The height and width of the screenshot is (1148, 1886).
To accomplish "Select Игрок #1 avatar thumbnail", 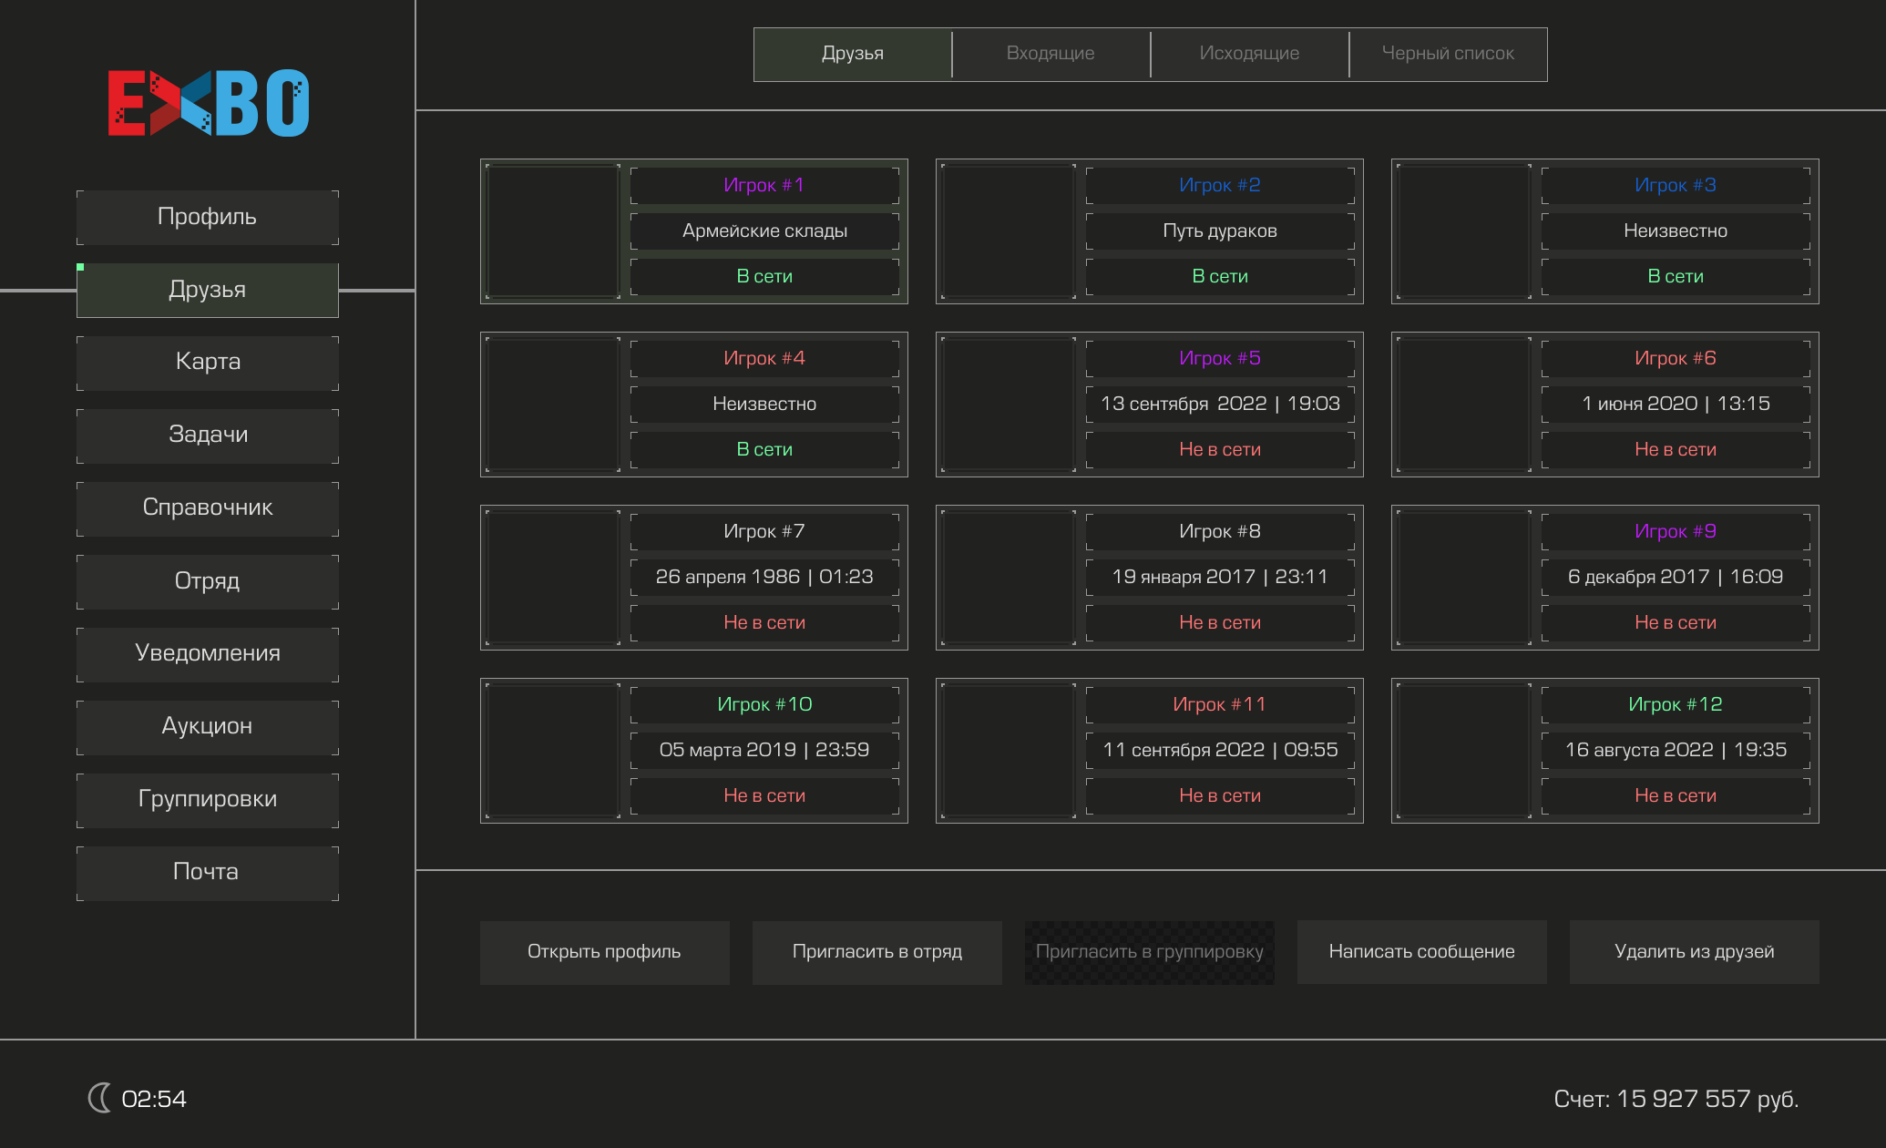I will 553,231.
